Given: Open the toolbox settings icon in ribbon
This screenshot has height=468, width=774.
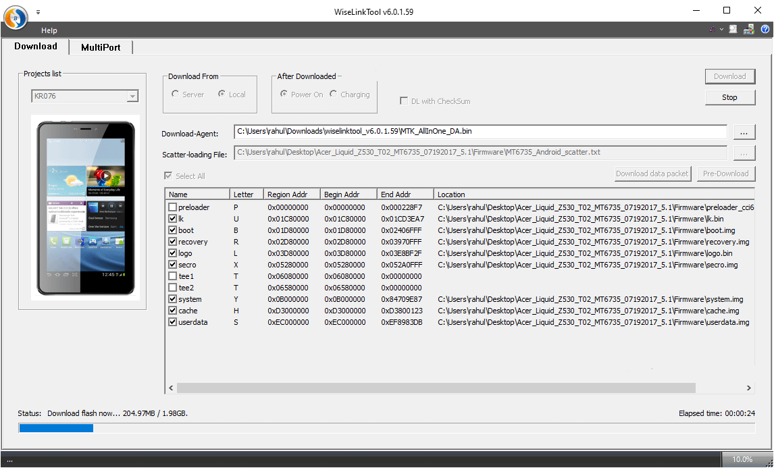Looking at the screenshot, I should tap(748, 30).
